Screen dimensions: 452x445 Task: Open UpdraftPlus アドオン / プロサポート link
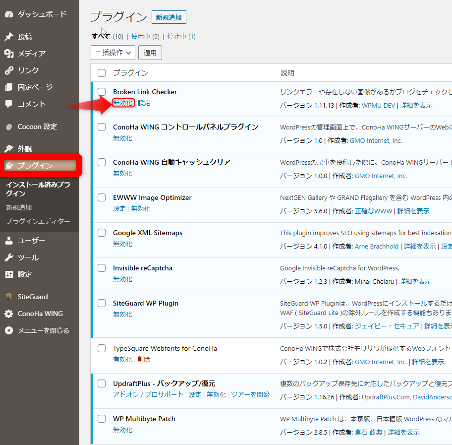click(148, 394)
